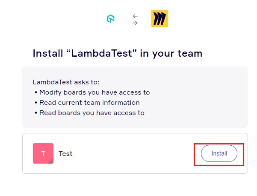
Task: Click the left-pointing arrow between the logos
Action: [135, 16]
